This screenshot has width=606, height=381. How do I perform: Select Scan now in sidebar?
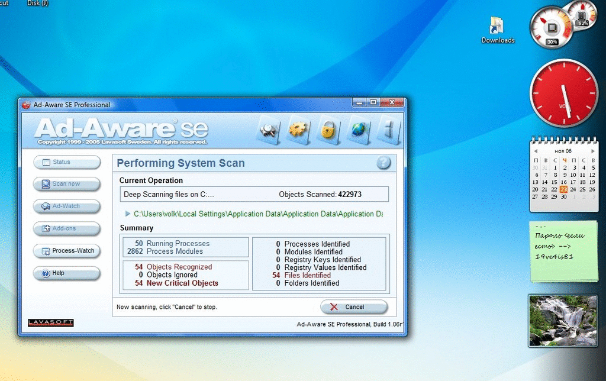[67, 184]
